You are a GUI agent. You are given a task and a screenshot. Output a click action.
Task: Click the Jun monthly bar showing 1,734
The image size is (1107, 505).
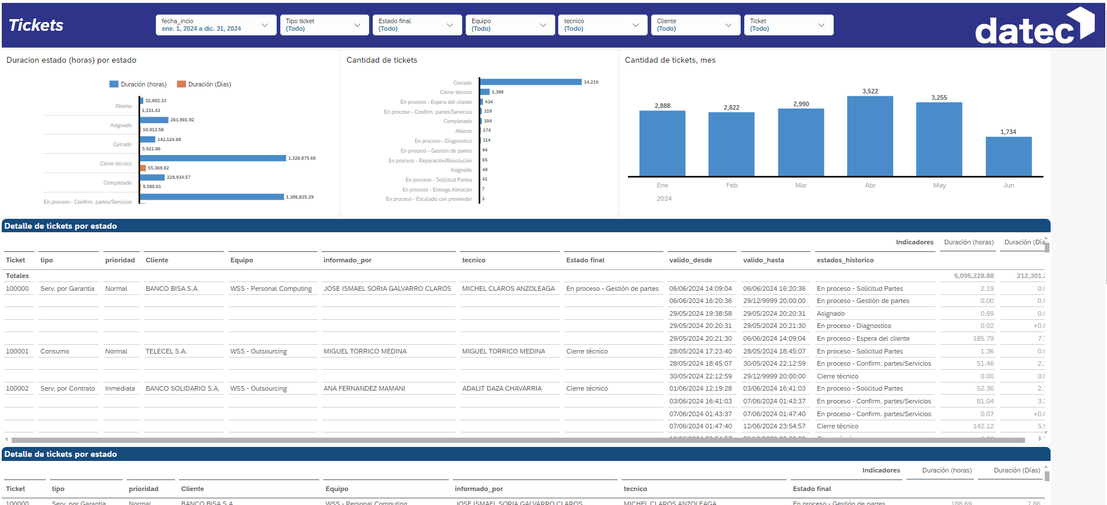click(1009, 157)
